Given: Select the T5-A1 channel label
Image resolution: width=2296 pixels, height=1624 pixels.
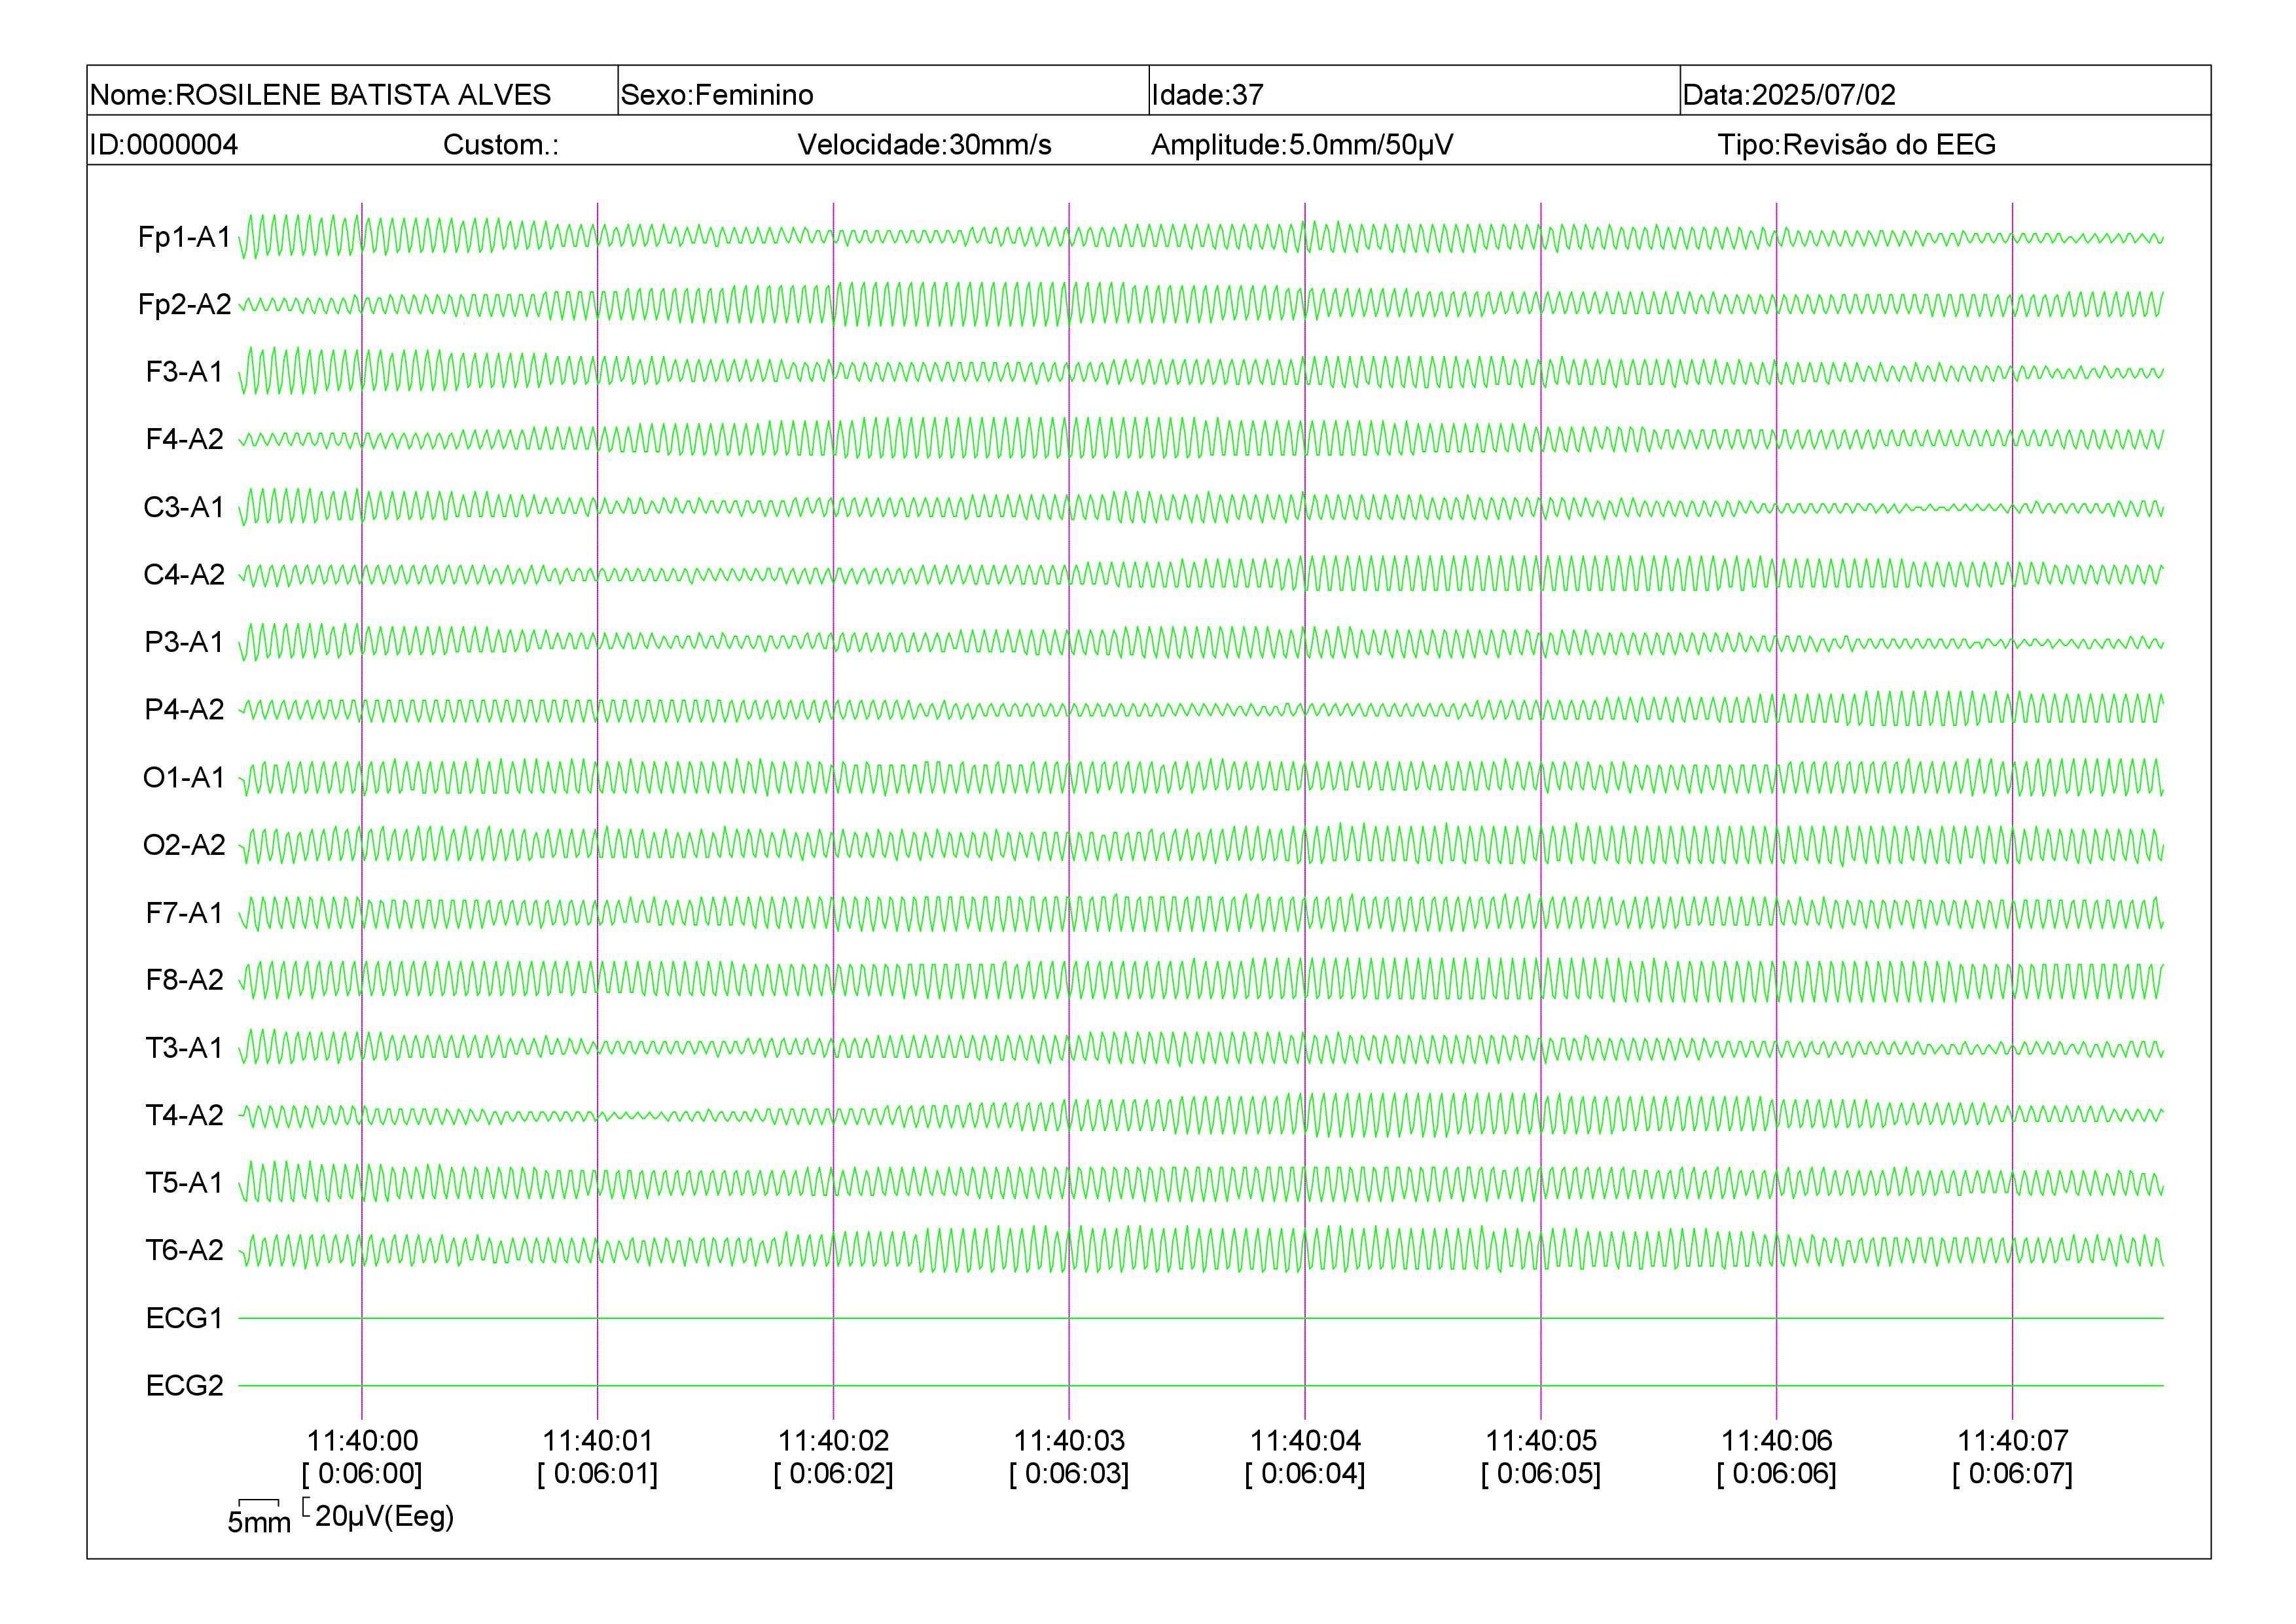Looking at the screenshot, I should pos(185,1182).
